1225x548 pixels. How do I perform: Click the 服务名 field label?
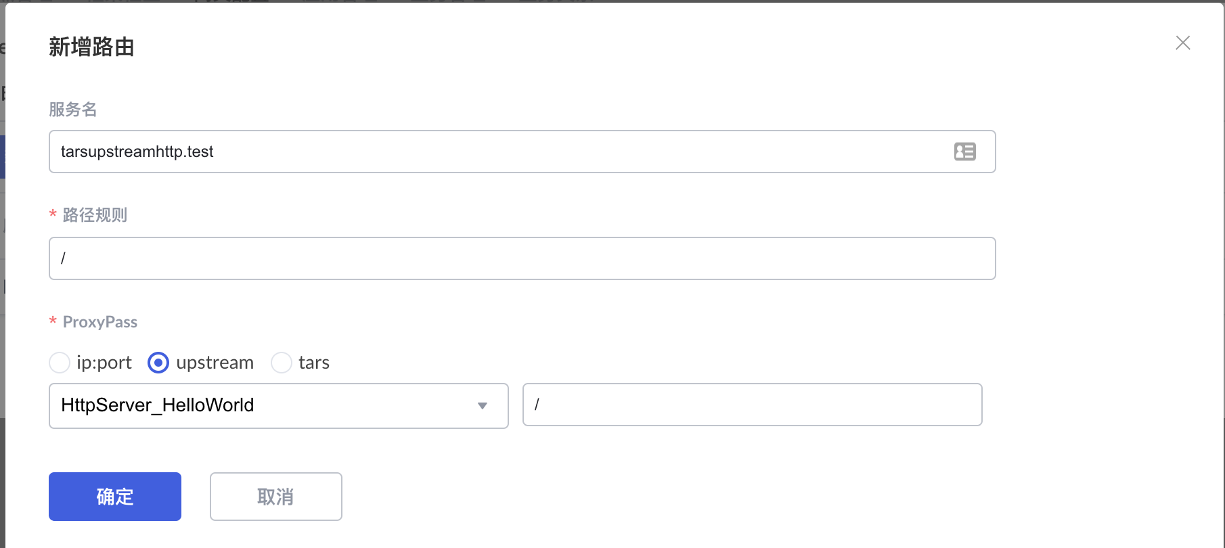click(x=73, y=110)
